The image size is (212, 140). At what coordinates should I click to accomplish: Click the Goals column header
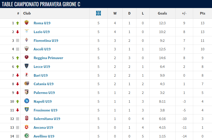pyautogui.click(x=162, y=13)
